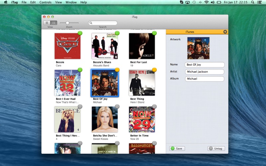Click gray status dot on Beyoncé album
The width and height of the screenshot is (266, 166).
point(80,107)
